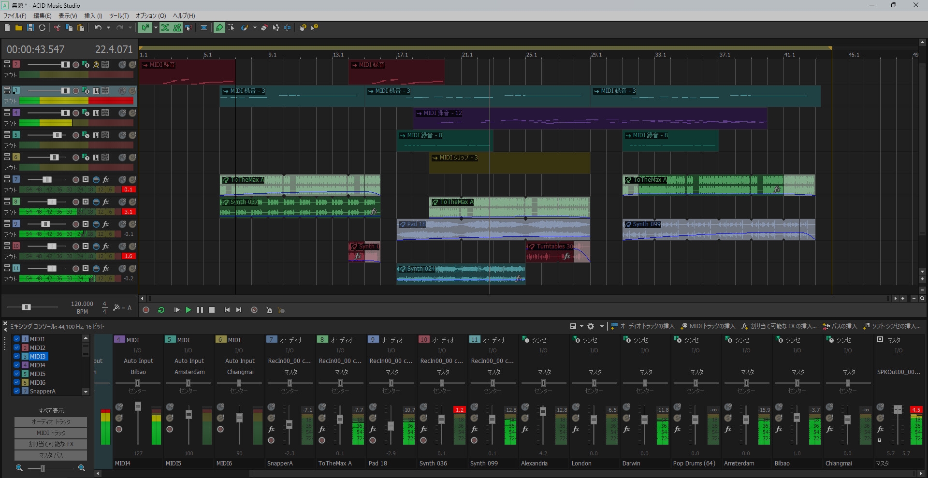The image size is (928, 478).
Task: Toggle the MIDI5 checkbox in channel list
Action: pyautogui.click(x=16, y=374)
